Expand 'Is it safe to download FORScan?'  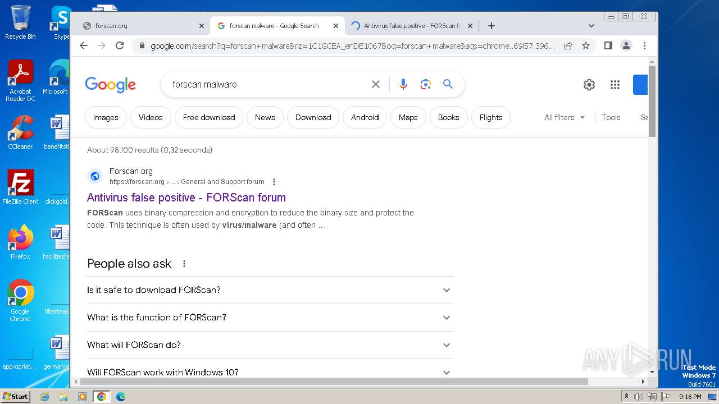point(270,290)
